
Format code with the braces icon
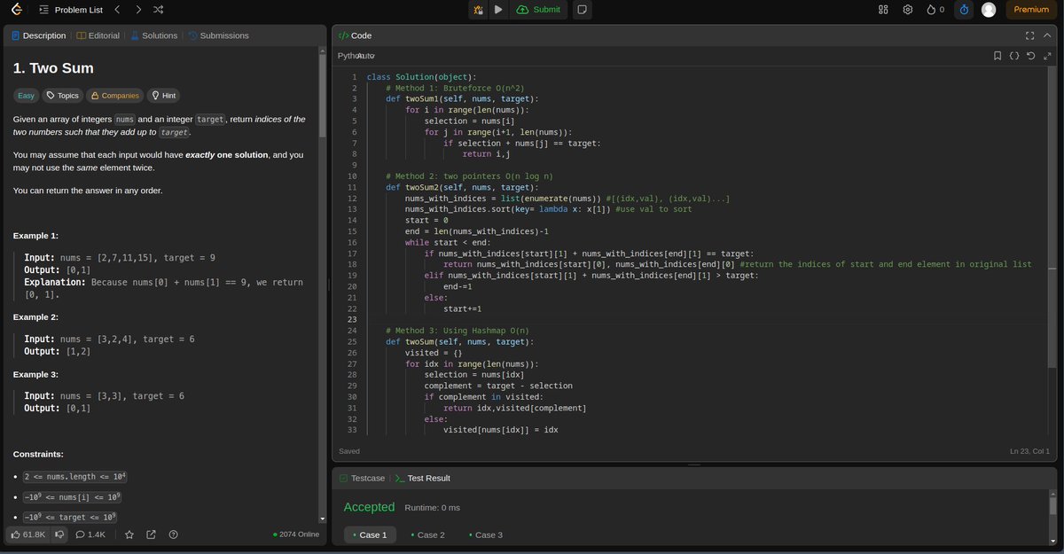pyautogui.click(x=1014, y=56)
